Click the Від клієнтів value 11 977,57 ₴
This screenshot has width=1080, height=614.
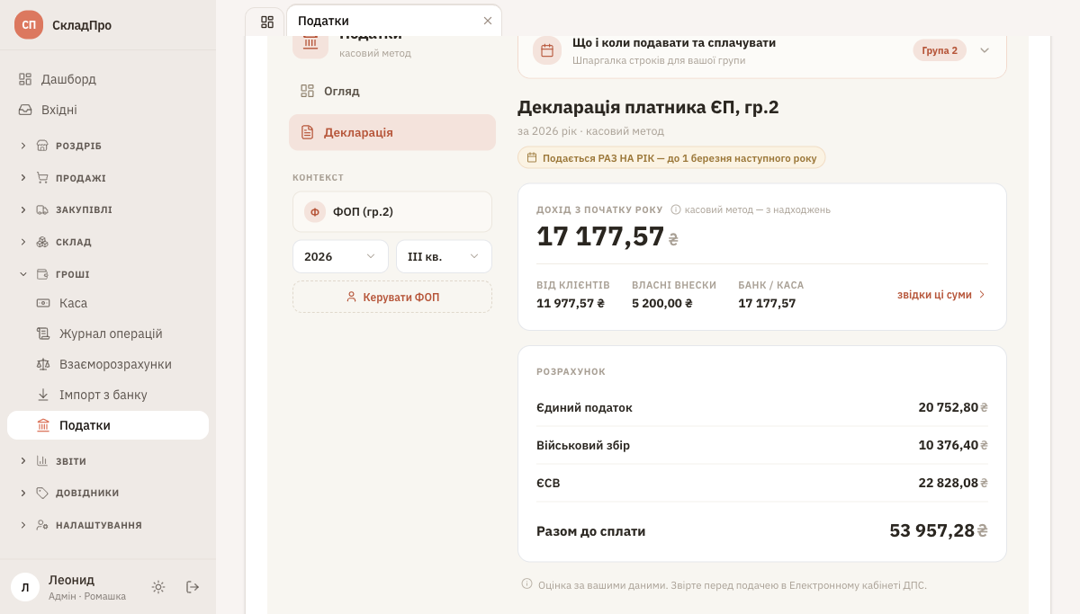571,304
